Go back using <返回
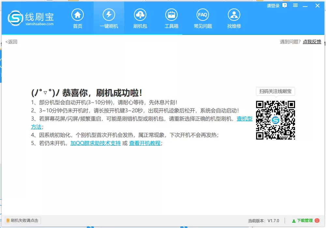The image size is (326, 228). [x=11, y=42]
